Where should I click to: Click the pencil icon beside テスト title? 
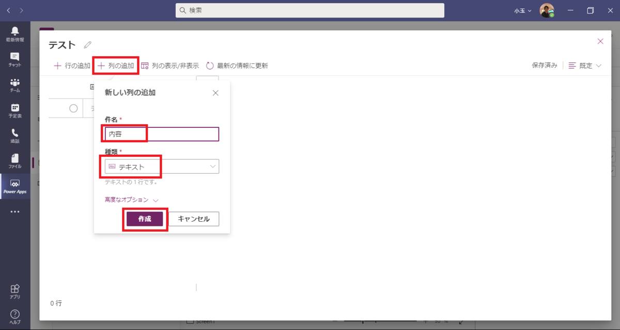pos(87,45)
